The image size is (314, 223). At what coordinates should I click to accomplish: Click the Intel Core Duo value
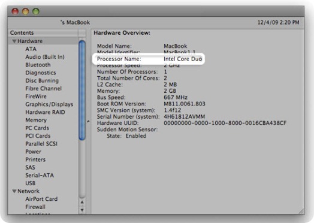click(x=183, y=59)
